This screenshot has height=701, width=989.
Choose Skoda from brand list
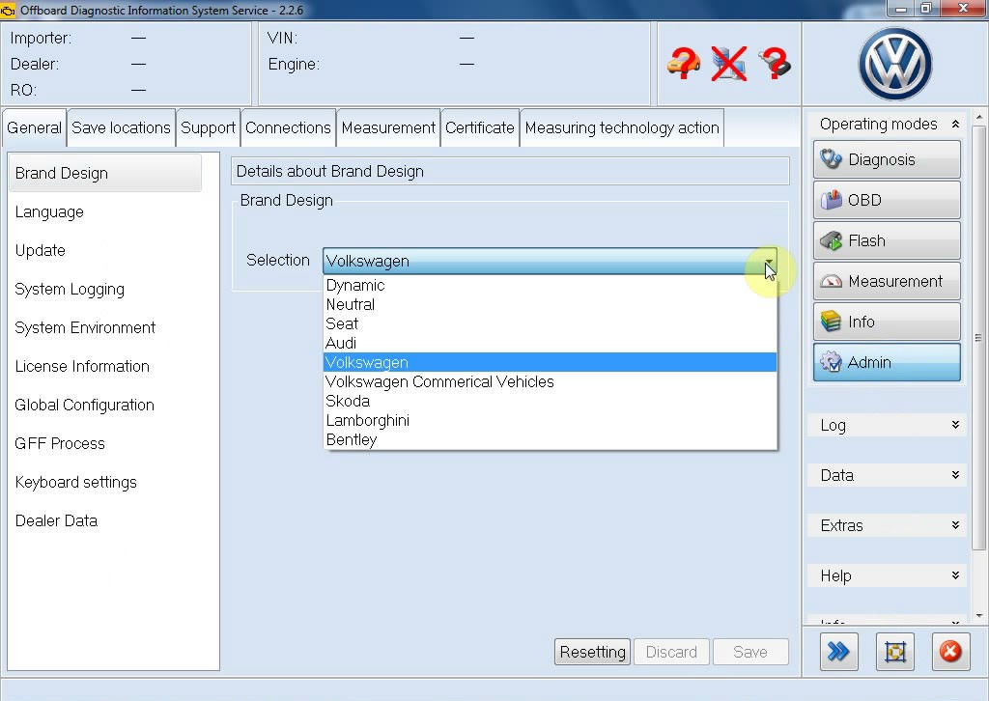pyautogui.click(x=550, y=401)
